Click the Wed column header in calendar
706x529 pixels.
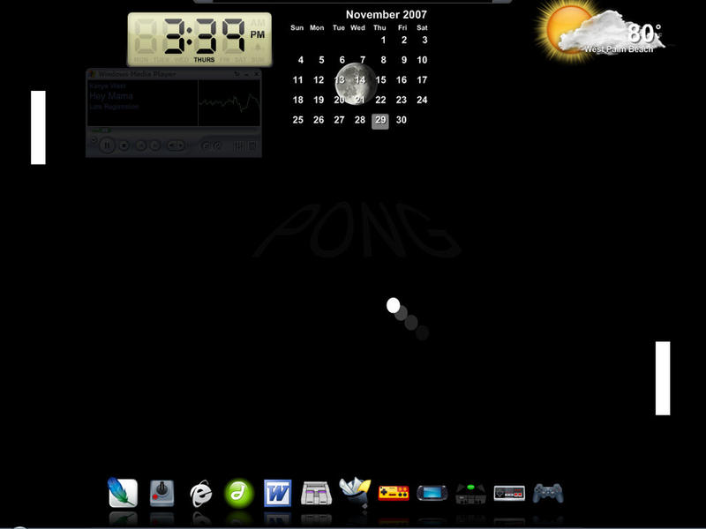358,27
